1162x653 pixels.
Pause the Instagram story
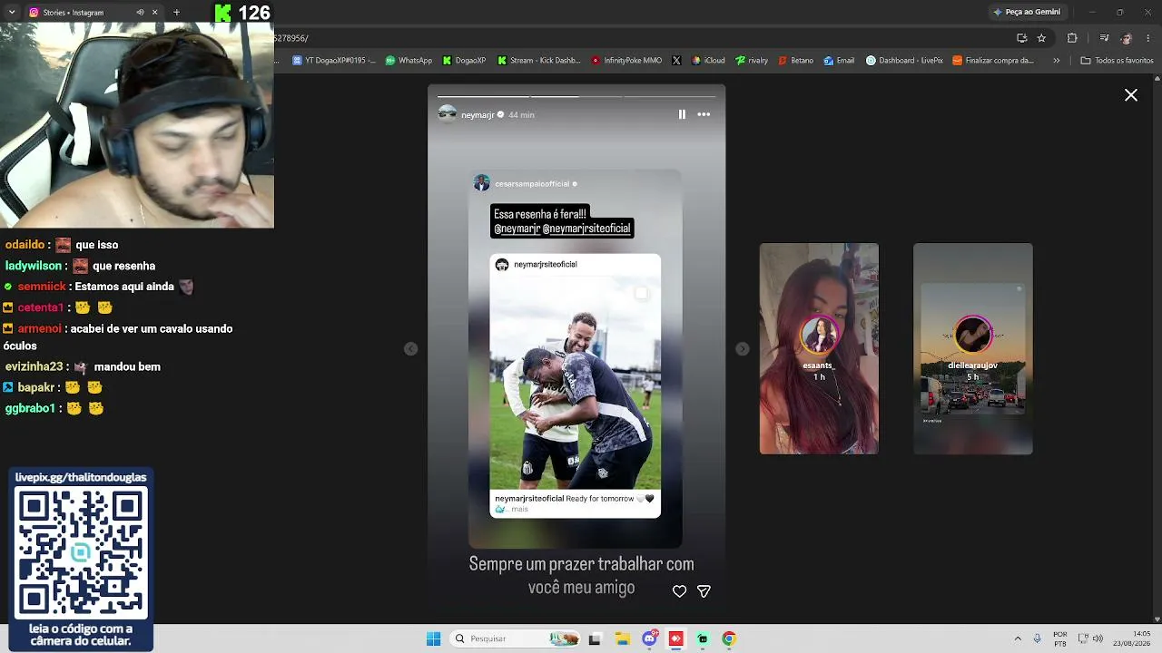tap(682, 114)
